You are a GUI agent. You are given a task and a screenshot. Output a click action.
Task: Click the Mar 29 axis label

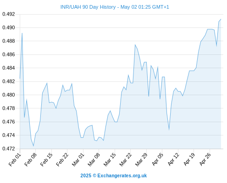pos(141,160)
